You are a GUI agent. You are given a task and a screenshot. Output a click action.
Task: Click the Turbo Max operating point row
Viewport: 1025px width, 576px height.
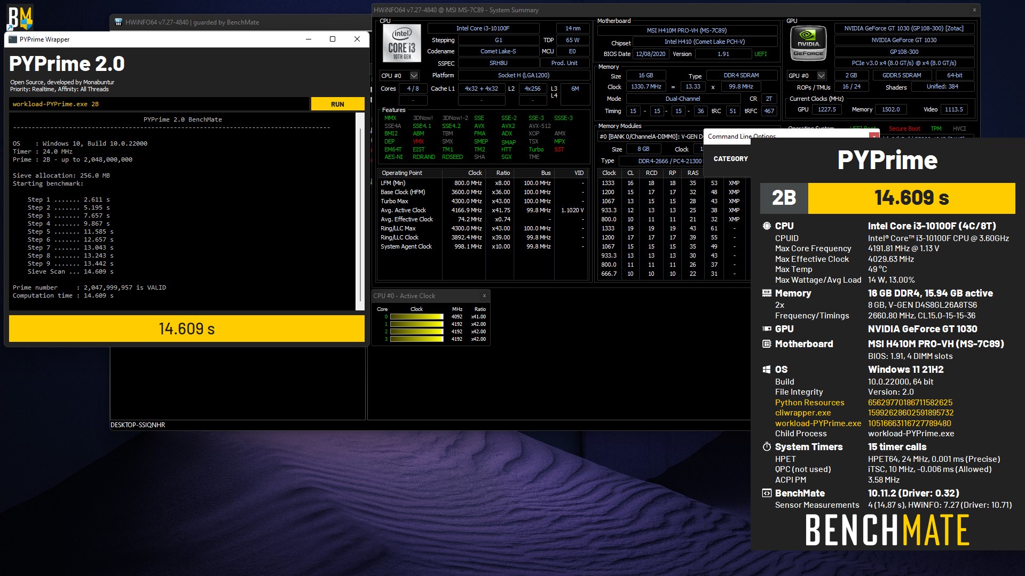pyautogui.click(x=482, y=201)
